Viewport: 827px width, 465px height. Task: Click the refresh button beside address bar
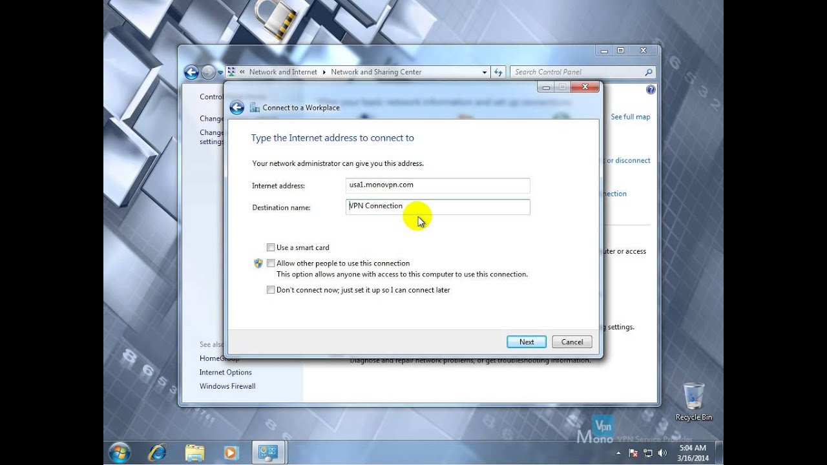tap(498, 72)
